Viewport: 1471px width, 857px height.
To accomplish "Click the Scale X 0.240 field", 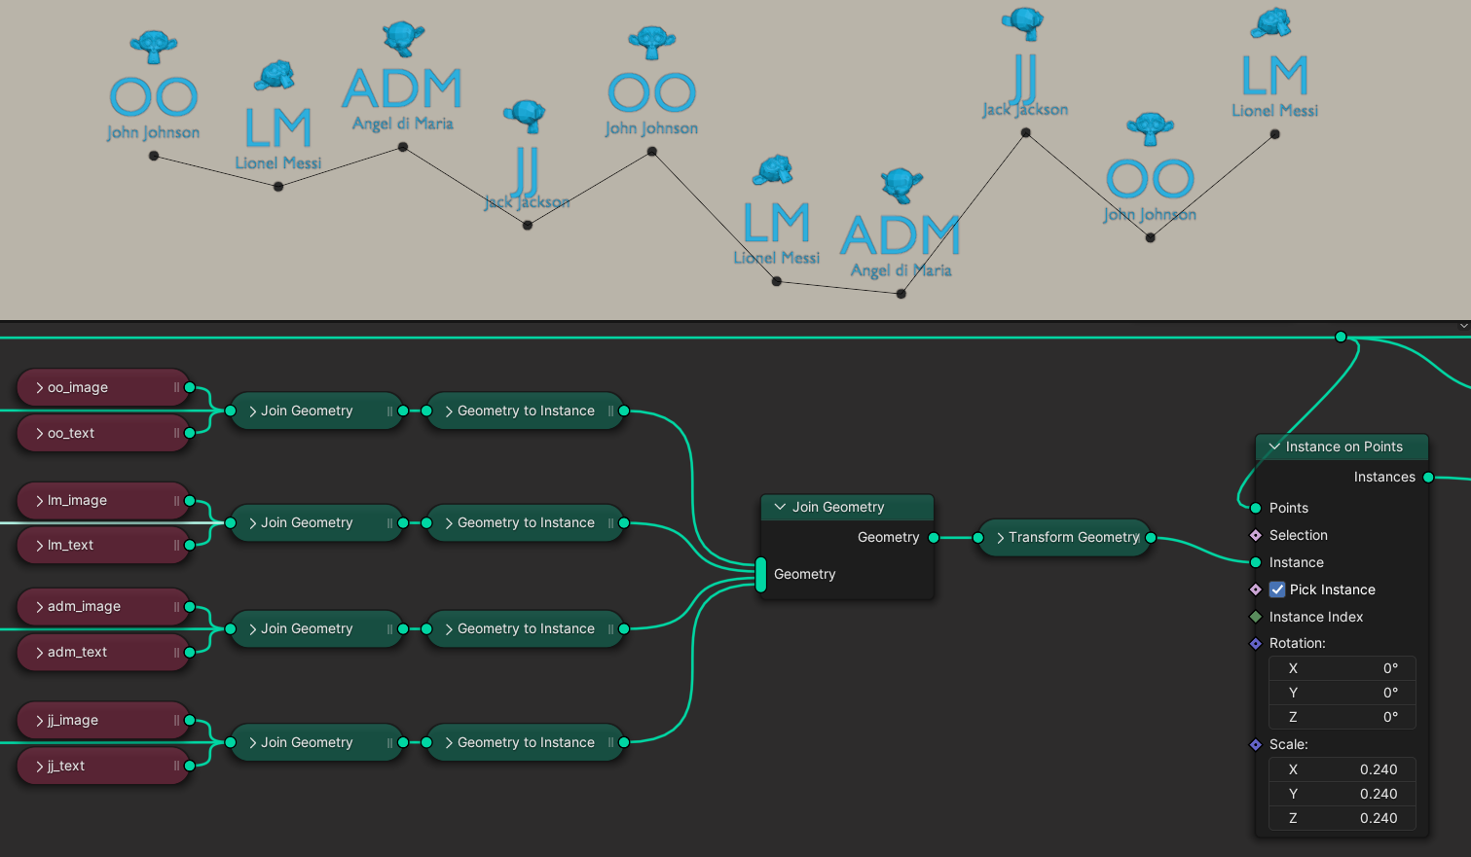I will pos(1342,769).
